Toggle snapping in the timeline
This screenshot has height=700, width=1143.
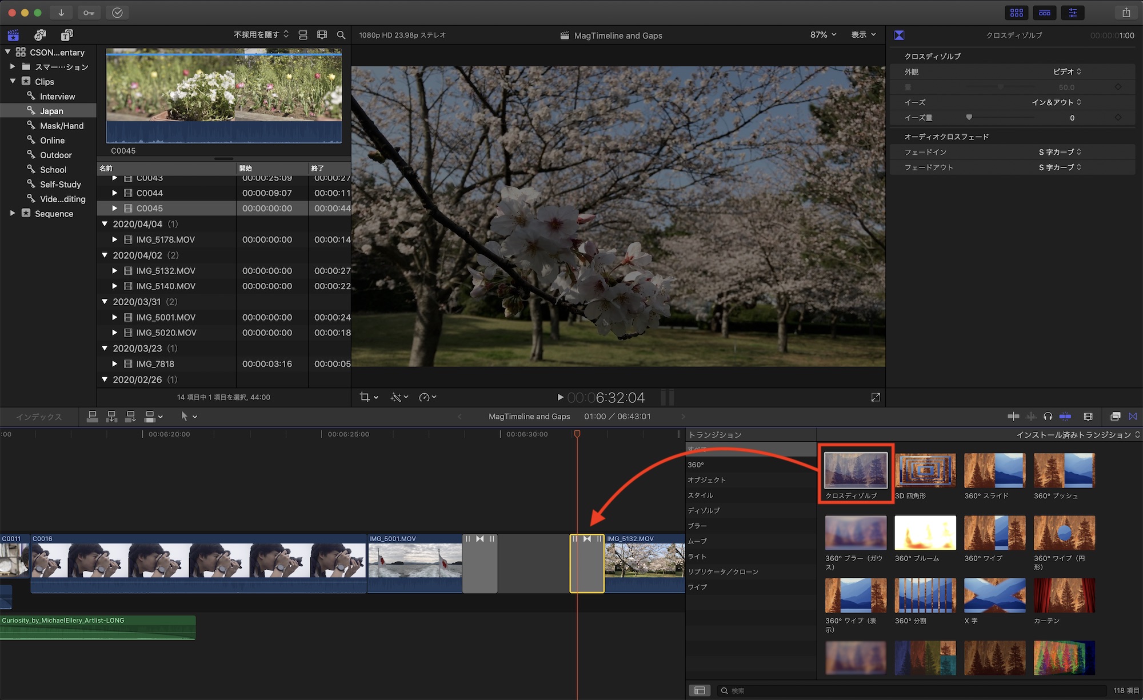(x=1065, y=417)
